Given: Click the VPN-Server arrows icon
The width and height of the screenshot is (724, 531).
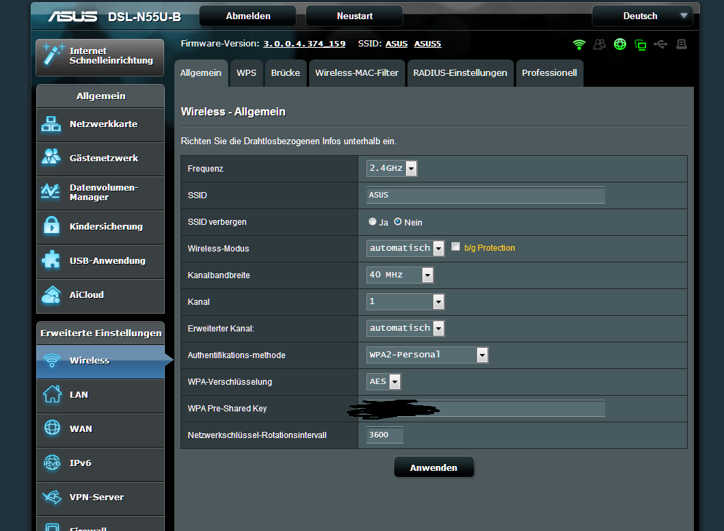Looking at the screenshot, I should pyautogui.click(x=52, y=497).
